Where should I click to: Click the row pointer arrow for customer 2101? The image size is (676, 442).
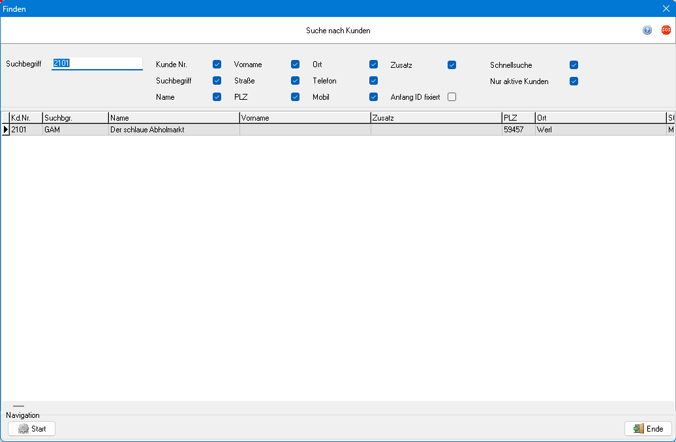click(x=6, y=130)
